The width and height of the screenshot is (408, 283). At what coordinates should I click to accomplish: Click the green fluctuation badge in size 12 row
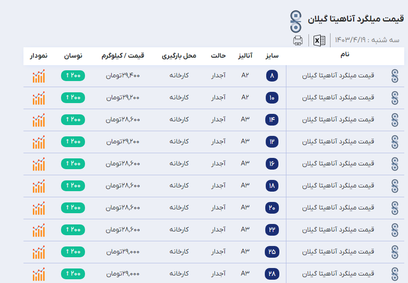click(73, 141)
